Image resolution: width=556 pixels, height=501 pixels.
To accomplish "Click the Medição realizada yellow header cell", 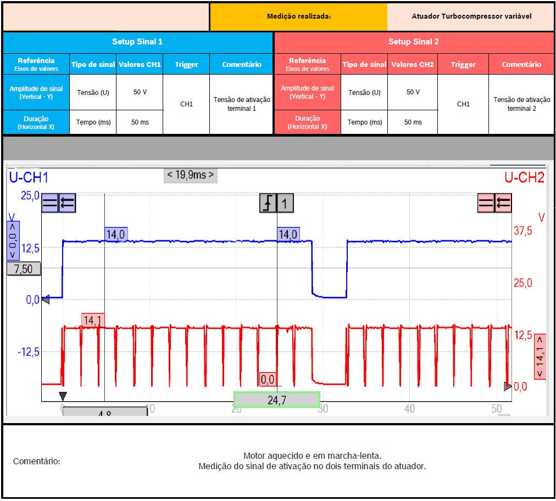I will (x=298, y=16).
